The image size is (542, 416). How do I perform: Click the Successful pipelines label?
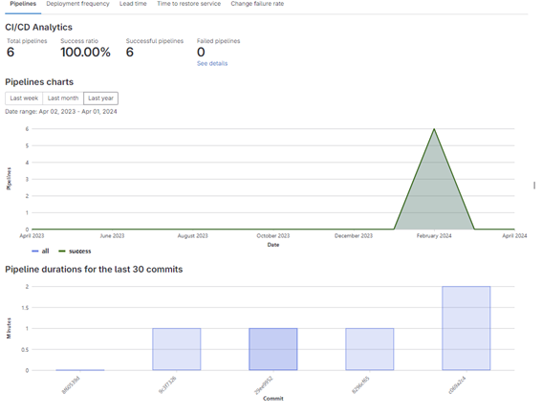coord(155,41)
